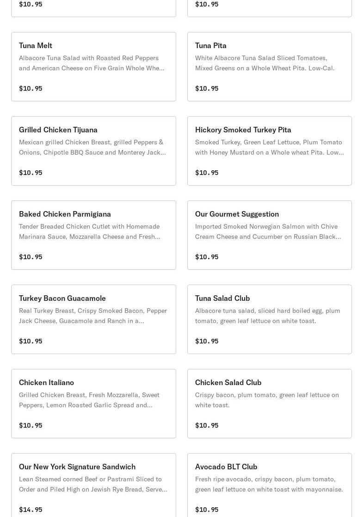The width and height of the screenshot is (363, 517).
Task: Choose the Chicken Salad Club card
Action: [x=228, y=382]
